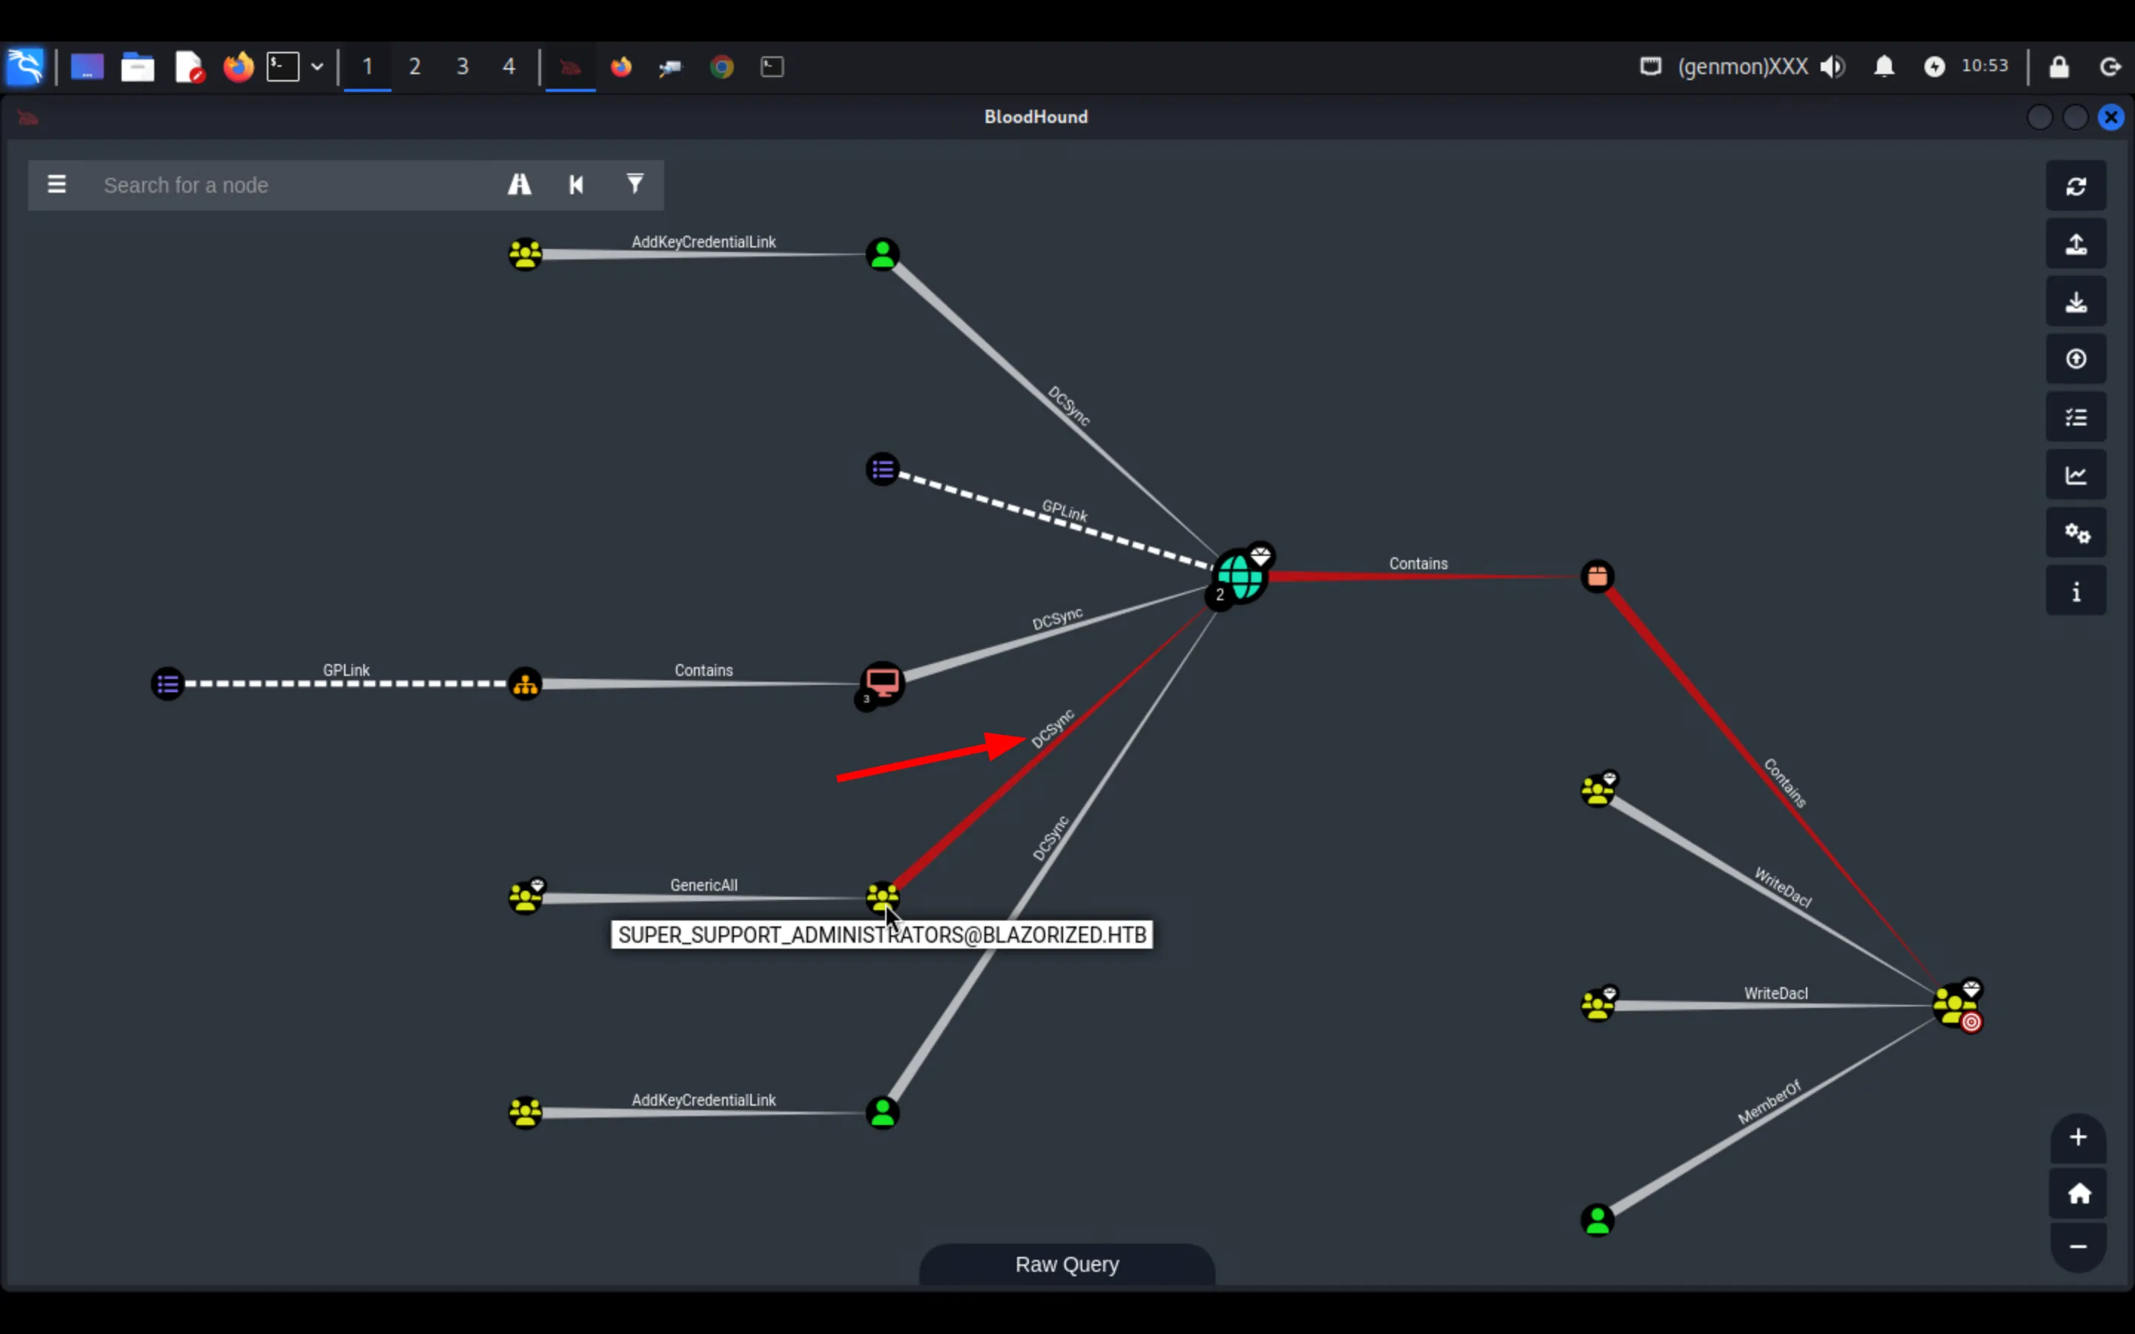Open the terminal emulator launcher
Screen dimensions: 2135x1334
[283, 67]
